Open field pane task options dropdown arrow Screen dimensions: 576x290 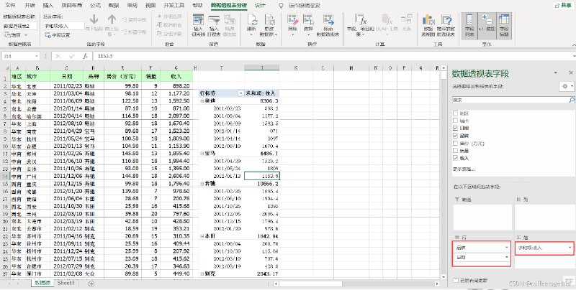555,73
